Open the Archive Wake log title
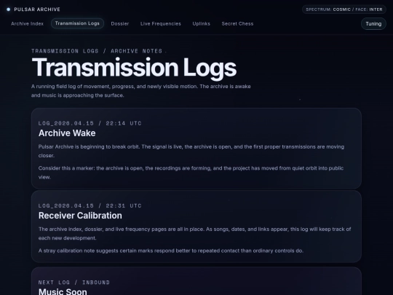Viewport: 393px width, 295px height. [67, 133]
